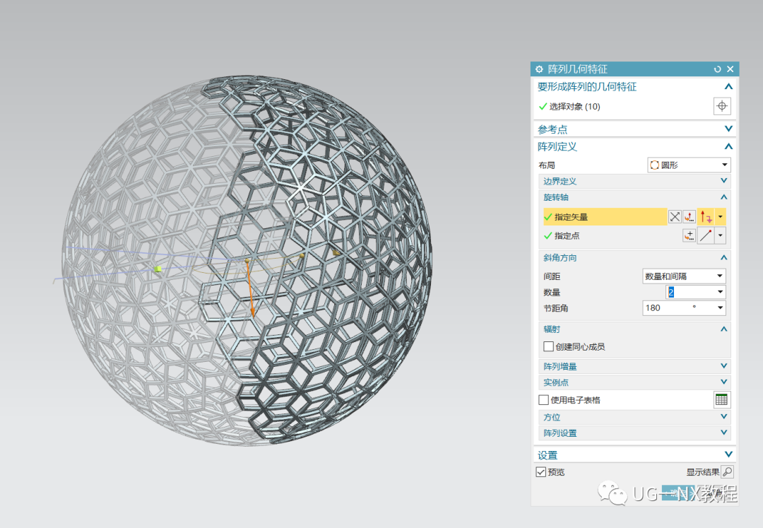Image resolution: width=763 pixels, height=528 pixels.
Task: Expand the 实例点 group
Action: [723, 382]
